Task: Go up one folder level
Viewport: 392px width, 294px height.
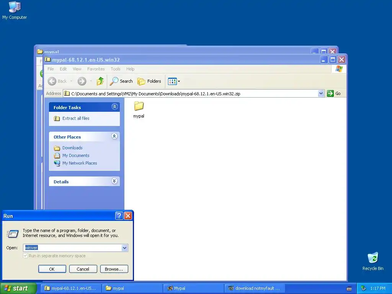Action: pyautogui.click(x=100, y=81)
